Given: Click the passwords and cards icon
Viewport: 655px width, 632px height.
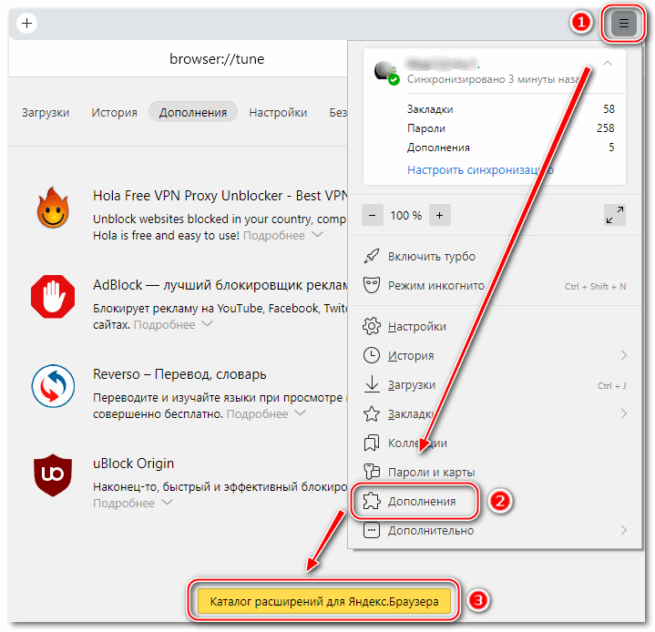Looking at the screenshot, I should (x=372, y=472).
